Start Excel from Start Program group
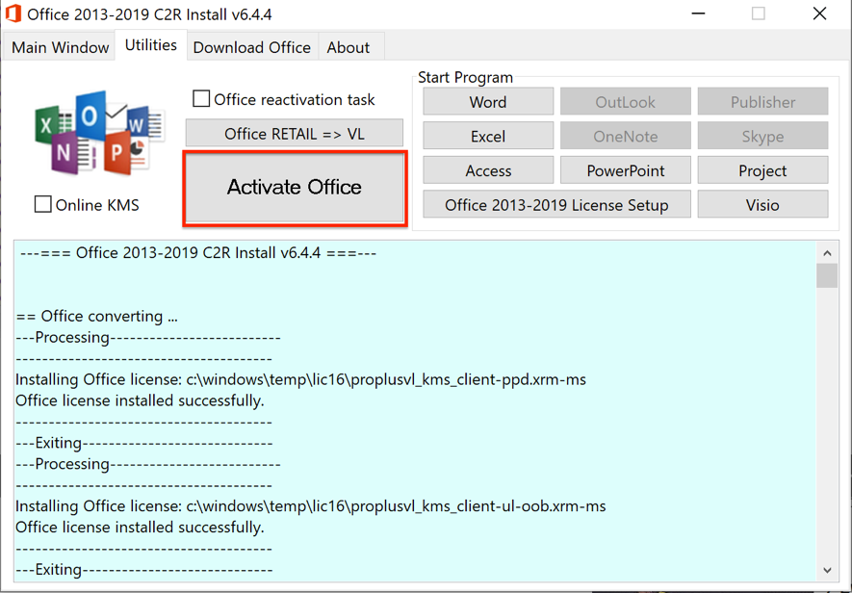The image size is (852, 593). [488, 136]
